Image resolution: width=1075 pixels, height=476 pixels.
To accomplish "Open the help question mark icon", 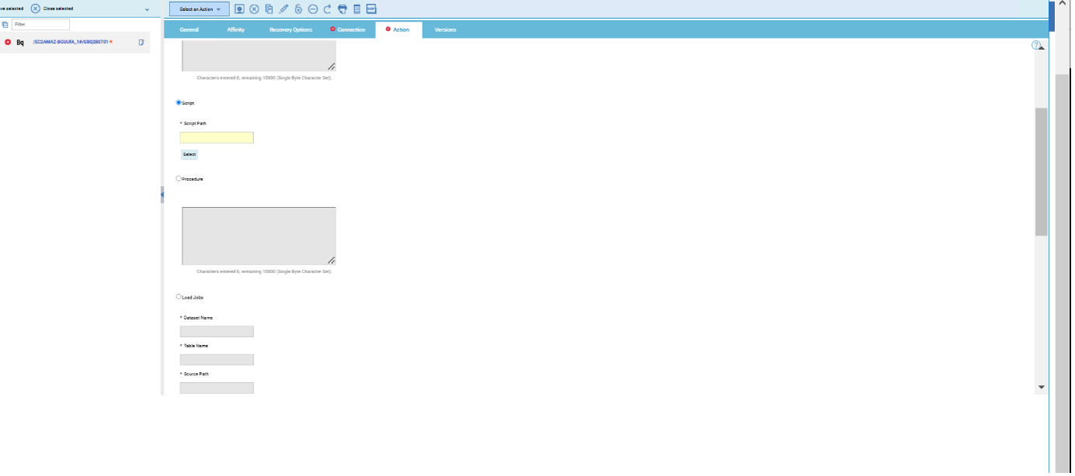I will click(1035, 45).
